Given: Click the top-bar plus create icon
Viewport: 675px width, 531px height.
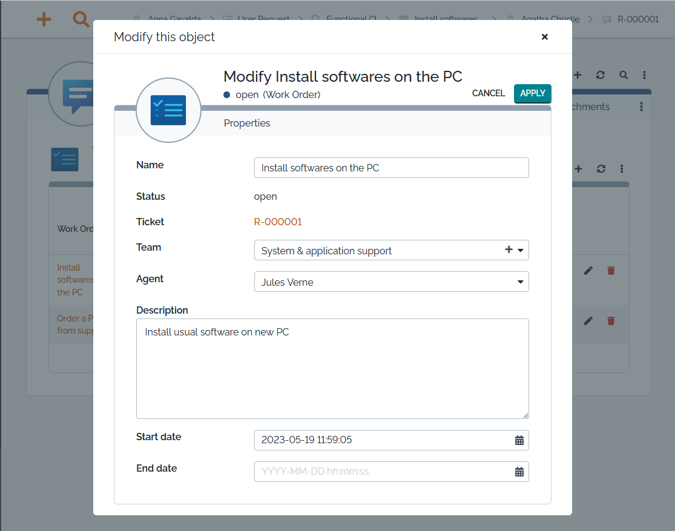Looking at the screenshot, I should coord(44,19).
